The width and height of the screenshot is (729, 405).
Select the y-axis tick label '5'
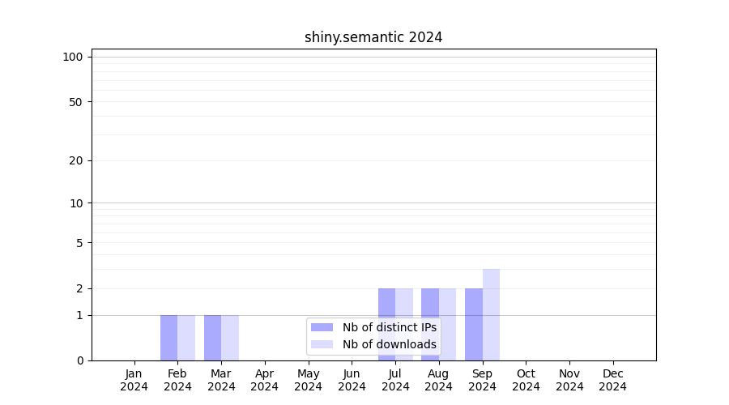click(79, 242)
